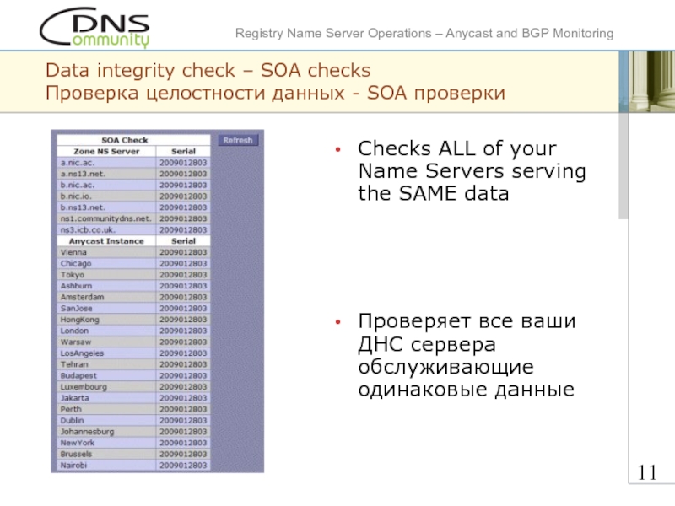Click the Luxembourg instance row
Viewport: 675px width, 506px height.
click(x=133, y=387)
